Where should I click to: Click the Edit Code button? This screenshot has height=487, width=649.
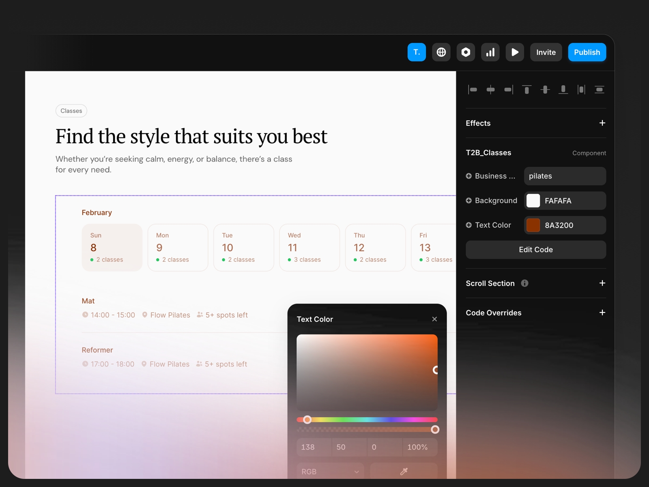pyautogui.click(x=535, y=250)
